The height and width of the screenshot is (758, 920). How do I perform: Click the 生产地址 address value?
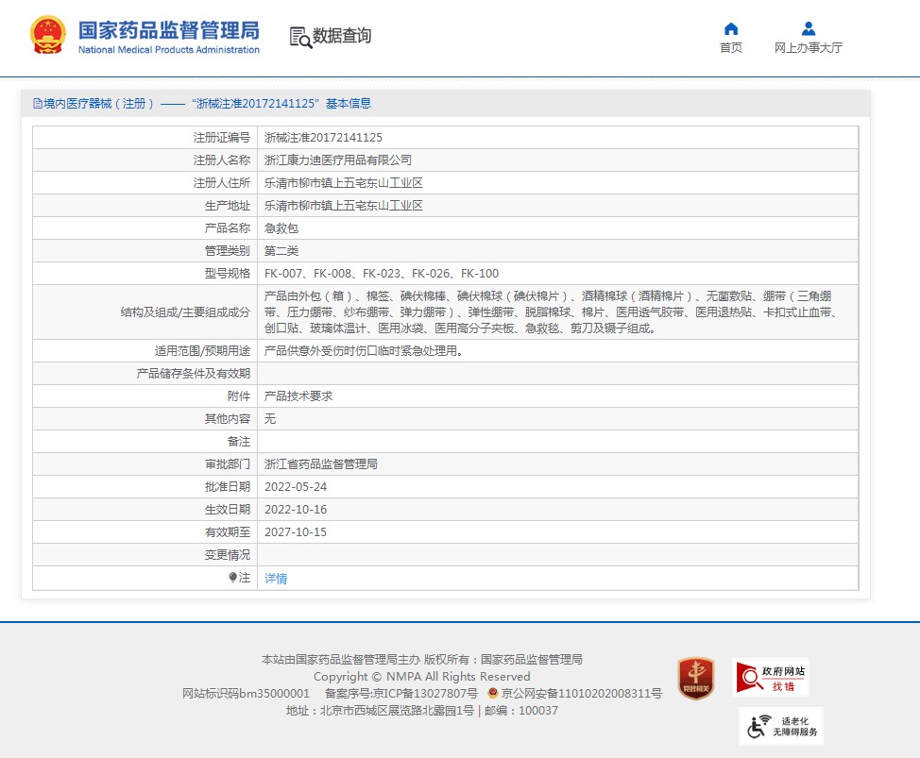pyautogui.click(x=343, y=206)
